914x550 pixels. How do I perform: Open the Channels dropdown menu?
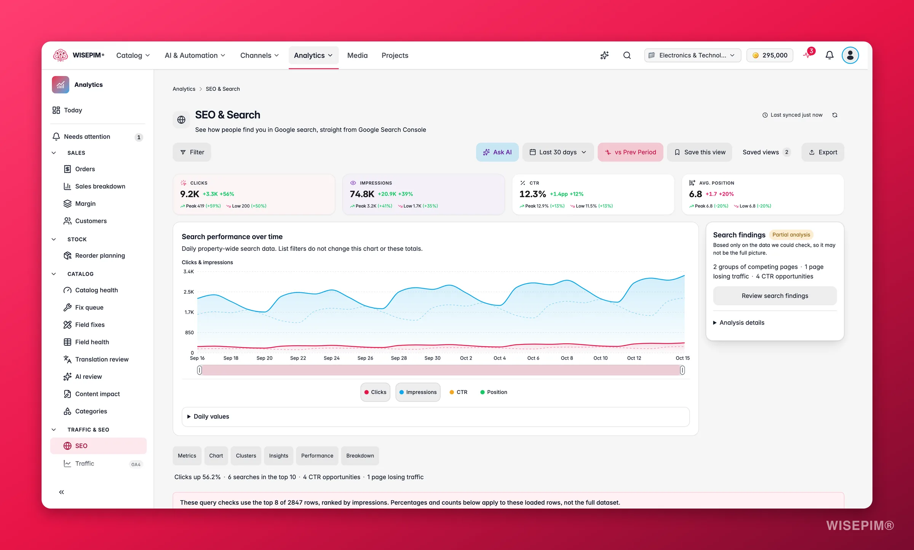click(x=259, y=55)
